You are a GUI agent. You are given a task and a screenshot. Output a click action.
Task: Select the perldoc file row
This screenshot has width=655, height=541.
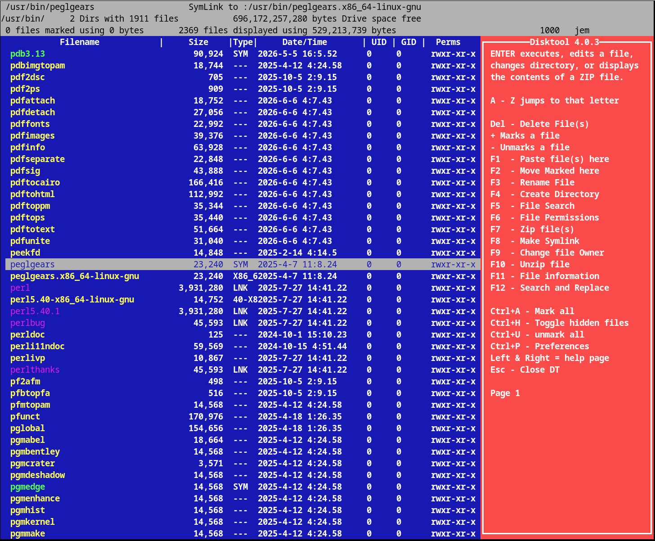(x=243, y=335)
